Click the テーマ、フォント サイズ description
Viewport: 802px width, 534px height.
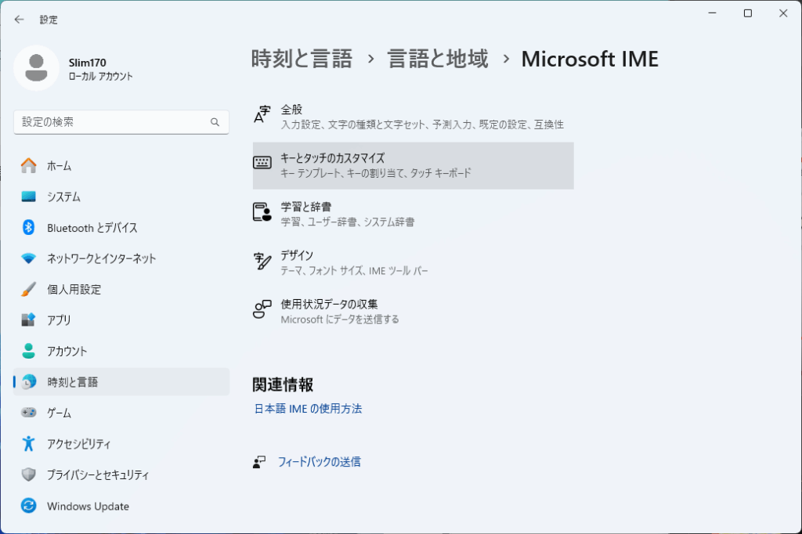pos(354,271)
